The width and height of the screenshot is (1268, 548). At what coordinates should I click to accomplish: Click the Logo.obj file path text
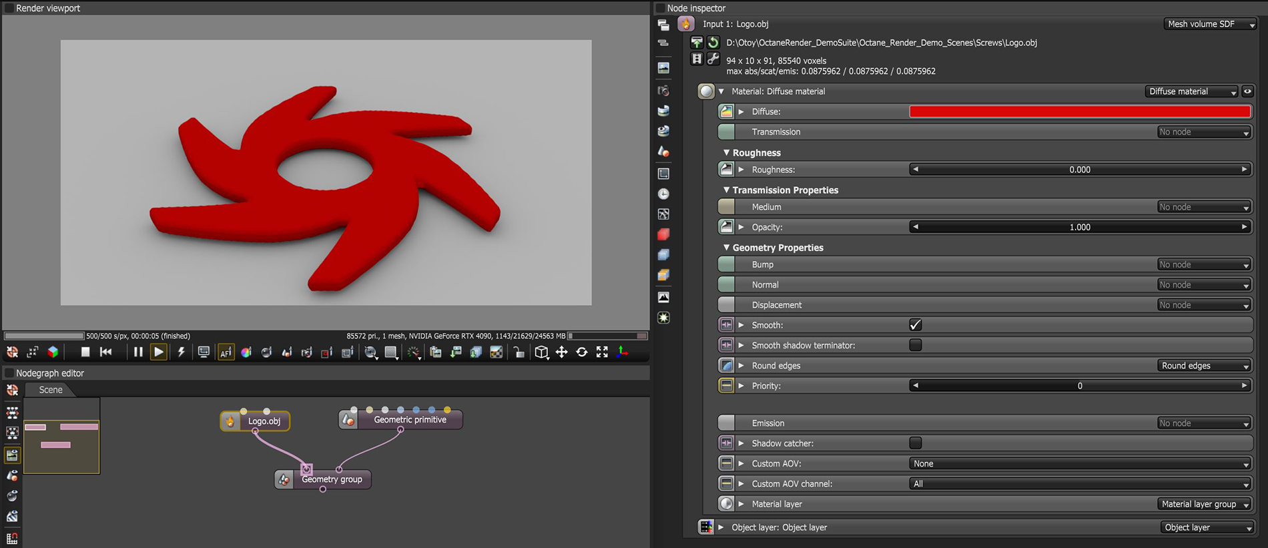(882, 43)
